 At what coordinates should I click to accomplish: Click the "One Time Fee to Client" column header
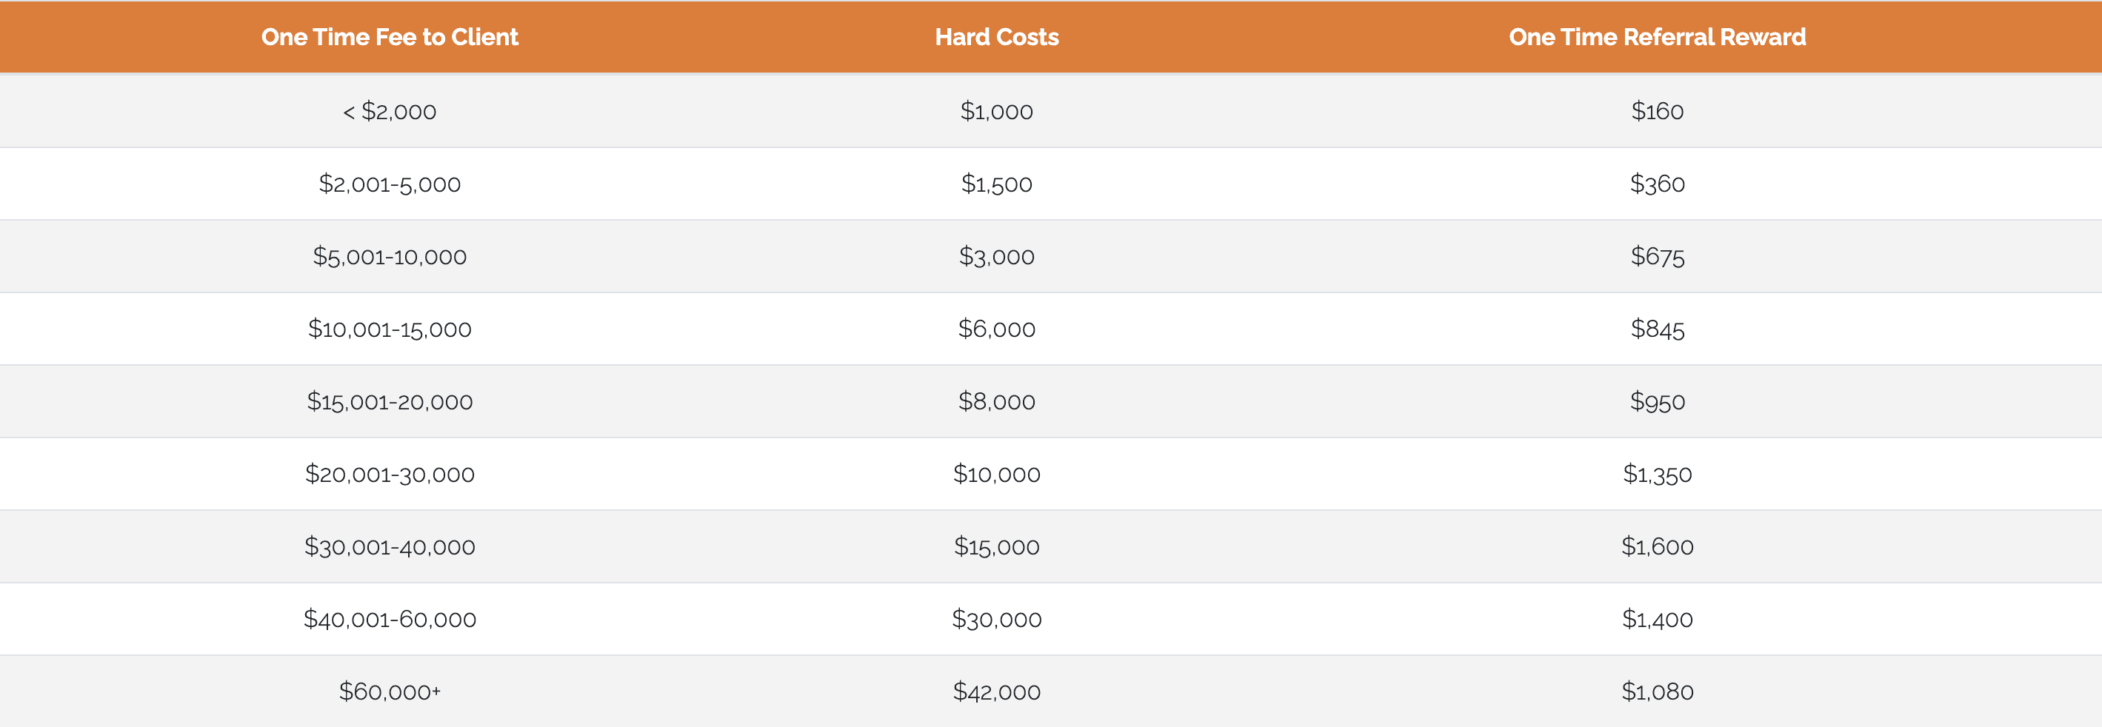click(x=390, y=37)
